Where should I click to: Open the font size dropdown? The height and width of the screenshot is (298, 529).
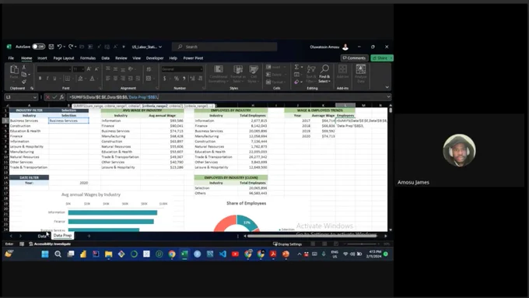(83, 69)
